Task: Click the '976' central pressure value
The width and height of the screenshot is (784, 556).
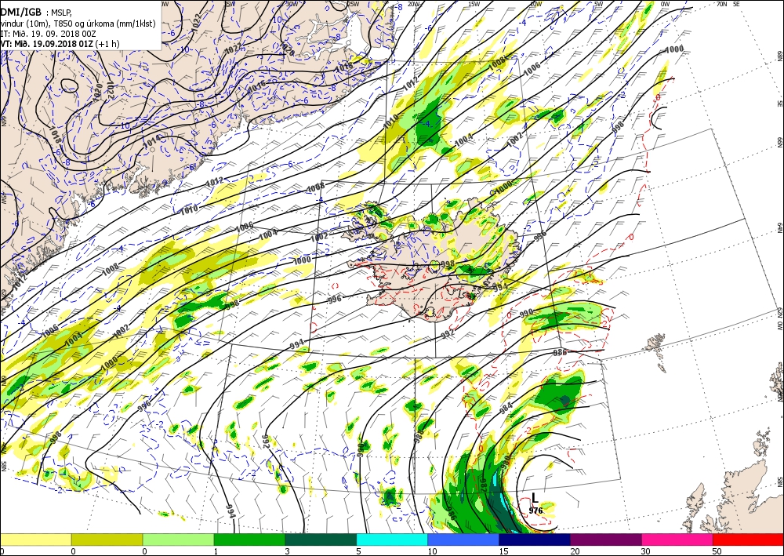Action: tap(535, 511)
